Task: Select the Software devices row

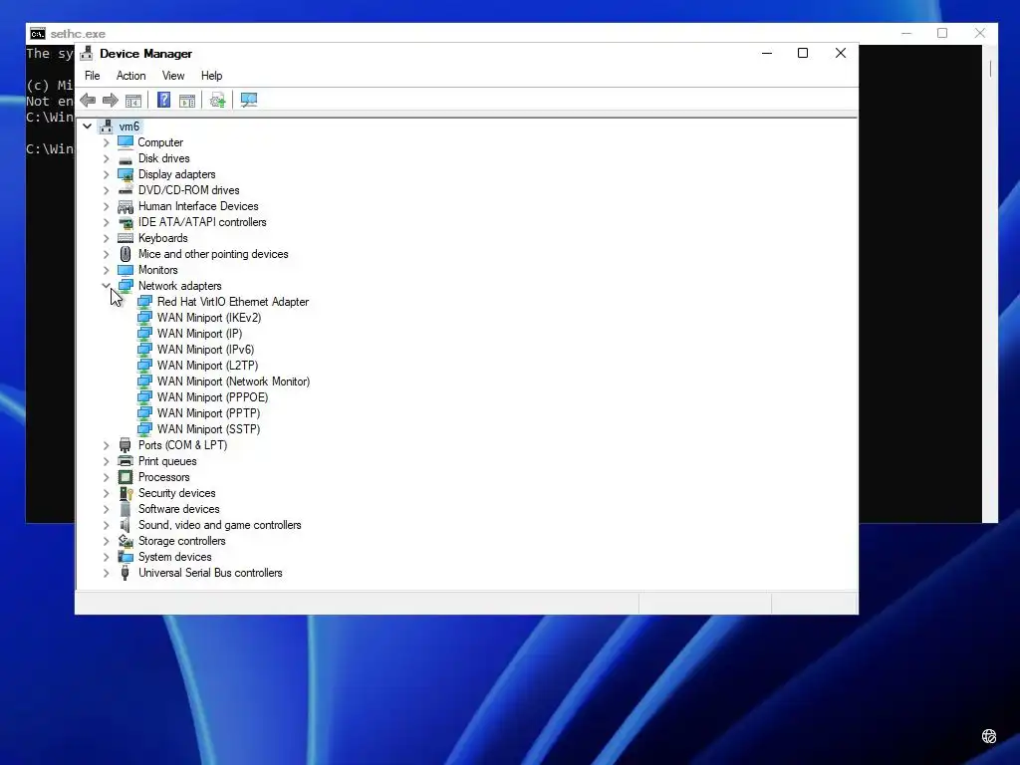Action: pyautogui.click(x=179, y=509)
